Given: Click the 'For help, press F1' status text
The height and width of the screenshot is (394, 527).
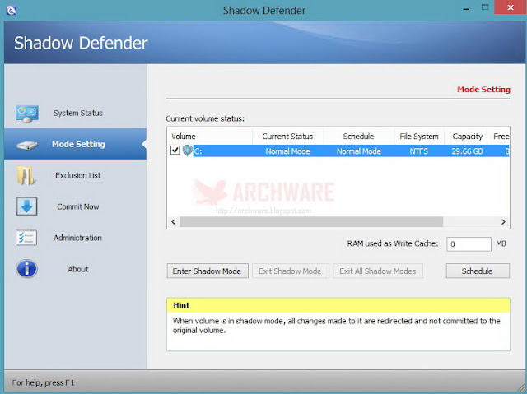Looking at the screenshot, I should (x=44, y=382).
